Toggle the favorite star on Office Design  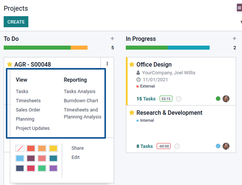click(x=132, y=64)
